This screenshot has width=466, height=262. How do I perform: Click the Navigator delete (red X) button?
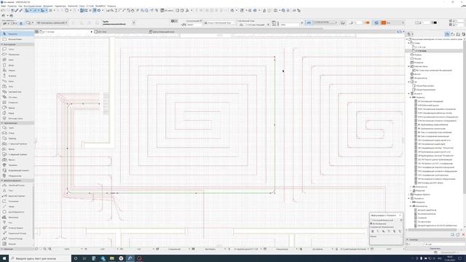[463, 234]
